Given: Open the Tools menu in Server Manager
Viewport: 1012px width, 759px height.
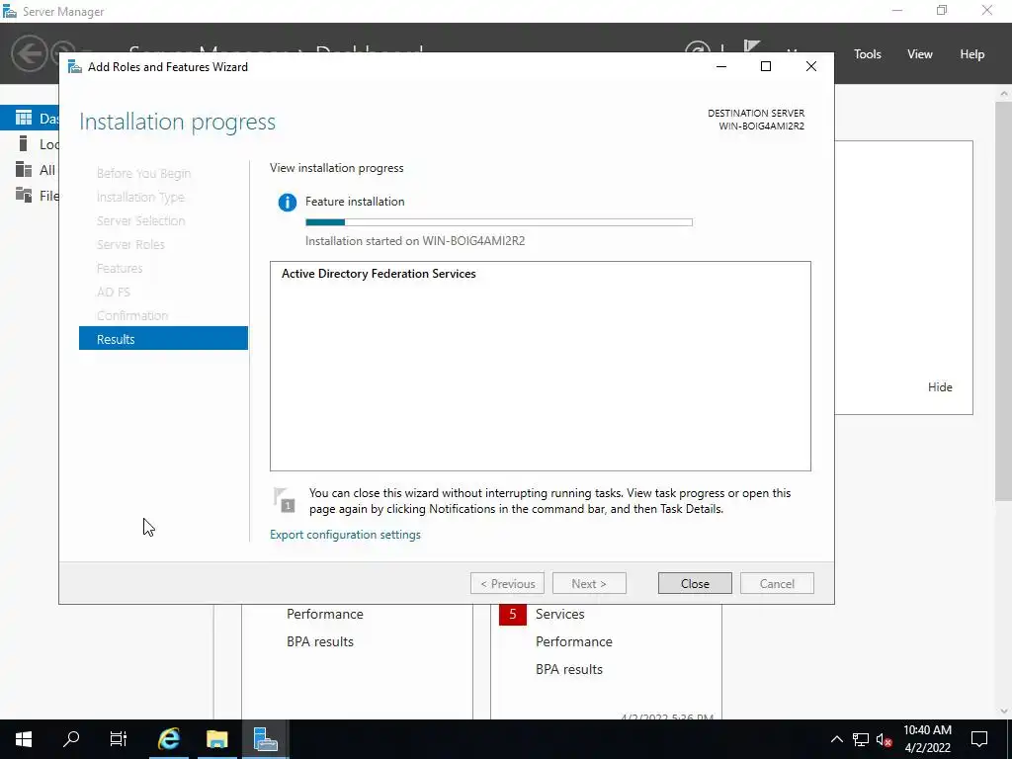Looking at the screenshot, I should click(x=868, y=54).
